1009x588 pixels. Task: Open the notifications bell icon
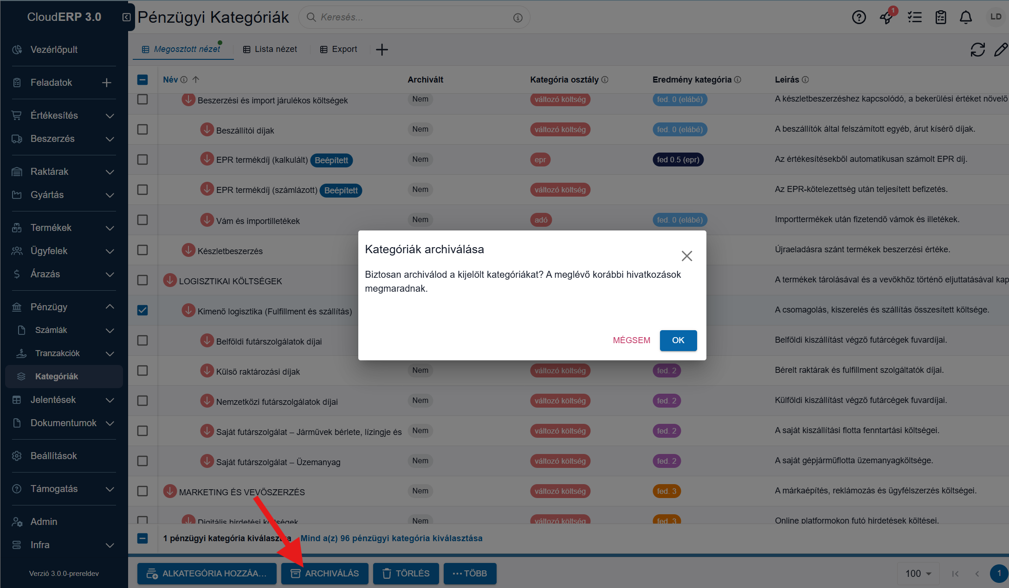coord(966,17)
